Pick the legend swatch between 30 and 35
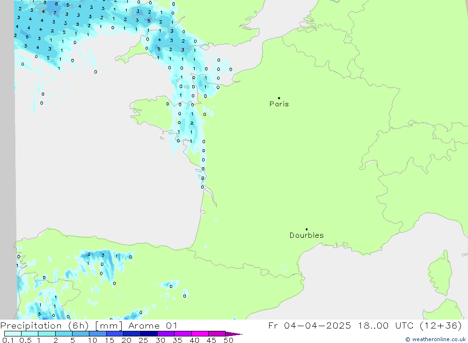This screenshot has height=343, width=468. click(166, 334)
